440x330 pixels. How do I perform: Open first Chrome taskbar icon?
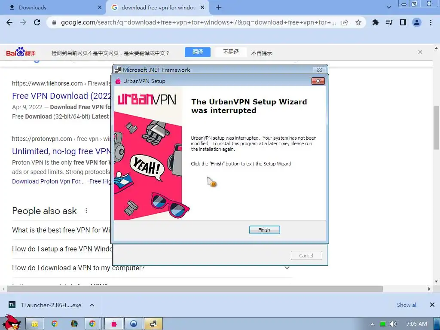coord(55,324)
